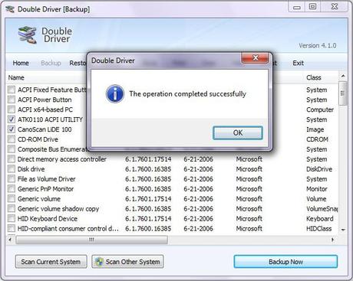The image size is (353, 281).
Task: Uncheck the ATK0110 ACPI UTILITY checkbox
Action: (x=12, y=119)
